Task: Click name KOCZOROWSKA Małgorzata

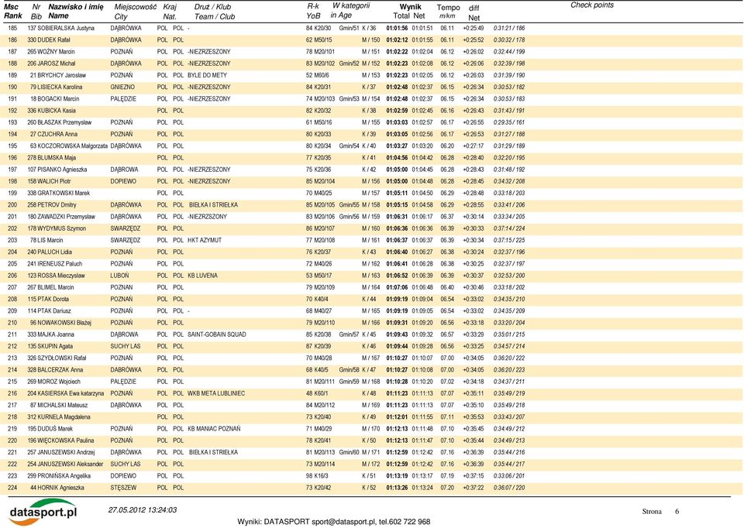Action: click(x=73, y=146)
